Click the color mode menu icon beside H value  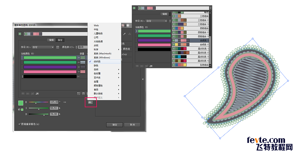click(65, 102)
